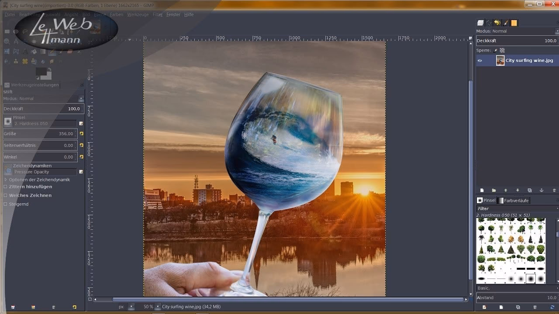The width and height of the screenshot is (559, 314).
Task: Reset brush size with the Größe reset icon
Action: point(81,133)
